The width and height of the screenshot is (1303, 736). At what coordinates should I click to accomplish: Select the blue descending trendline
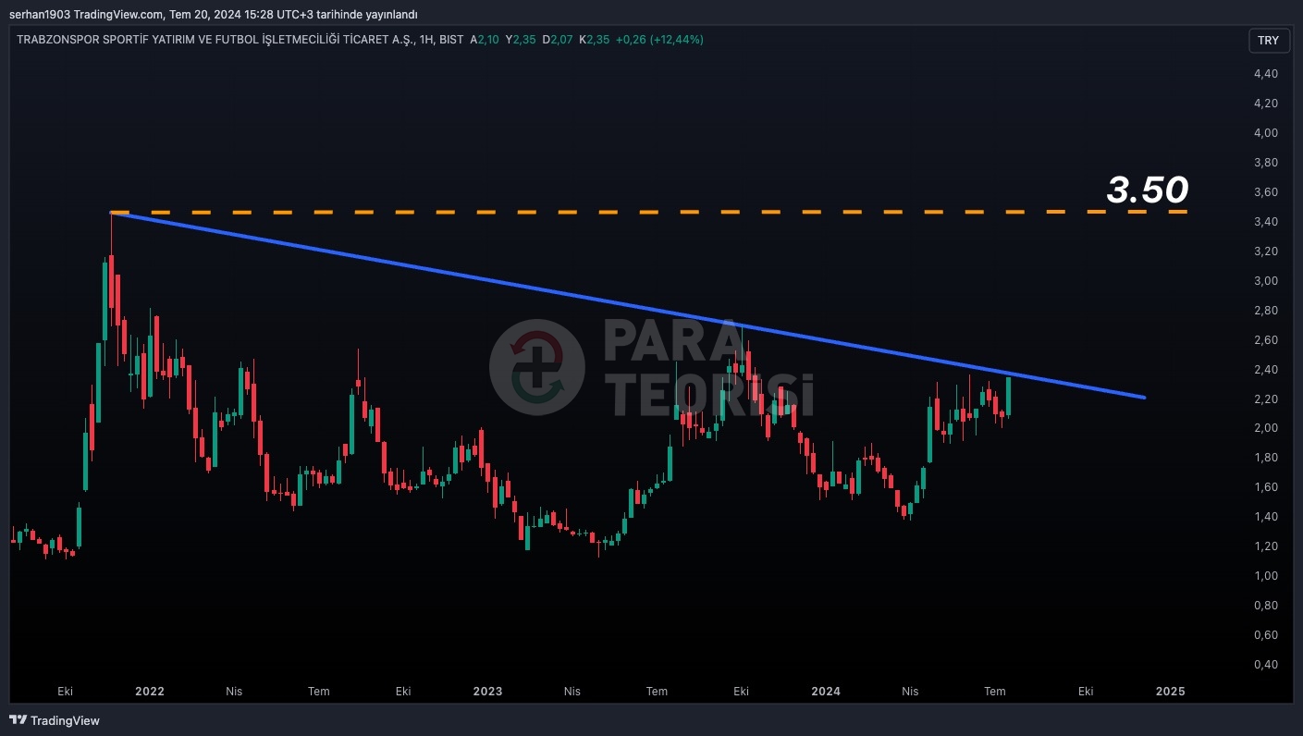[628, 305]
